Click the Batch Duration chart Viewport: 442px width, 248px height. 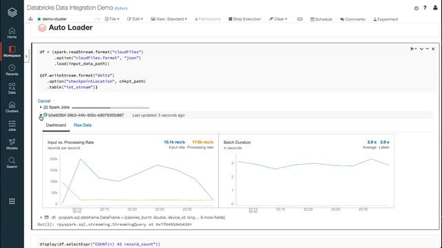pos(306,171)
